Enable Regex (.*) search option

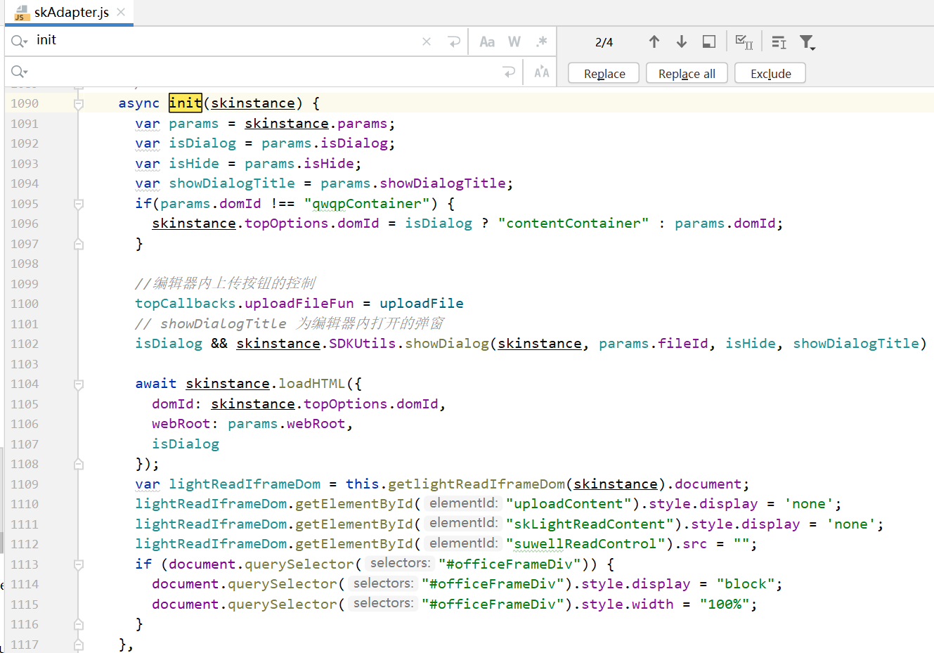[541, 41]
